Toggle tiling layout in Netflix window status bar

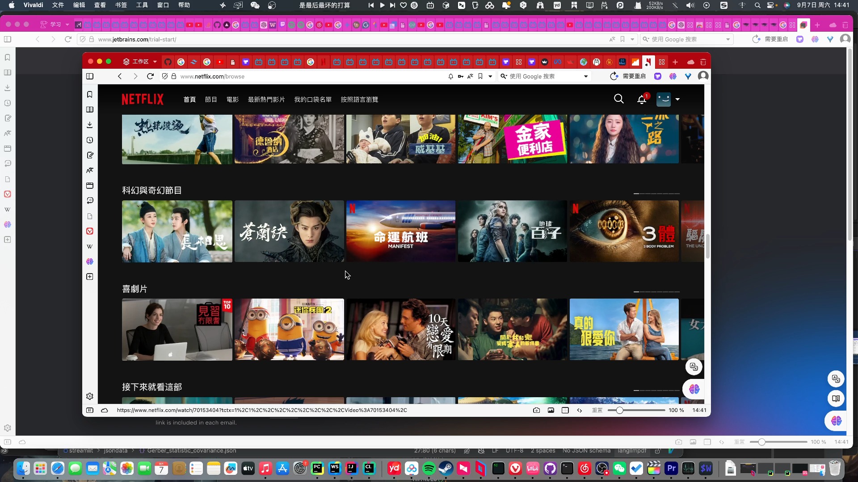tap(565, 410)
